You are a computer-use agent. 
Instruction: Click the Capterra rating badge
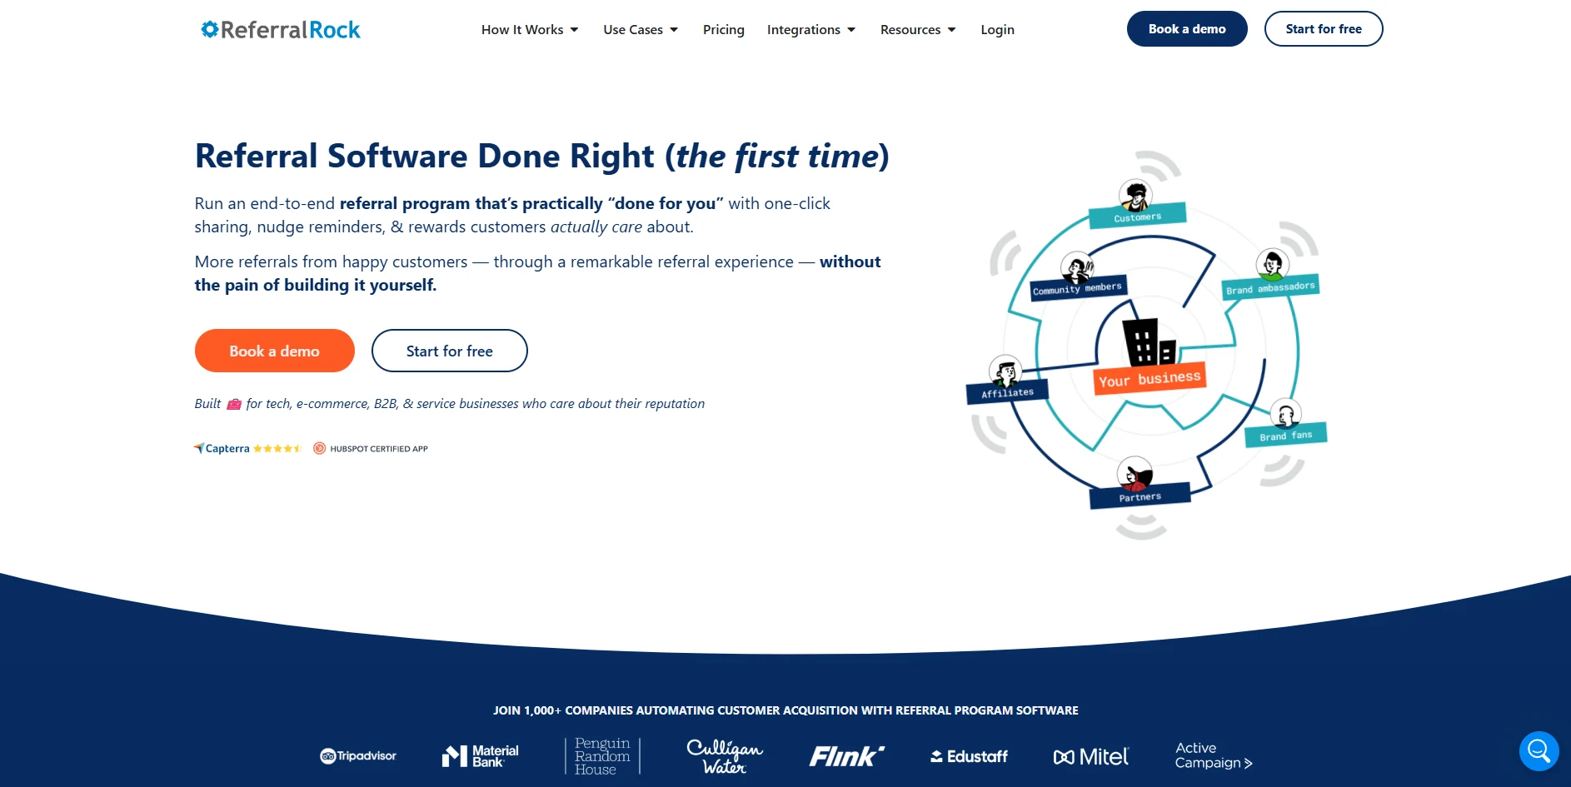[x=247, y=448]
